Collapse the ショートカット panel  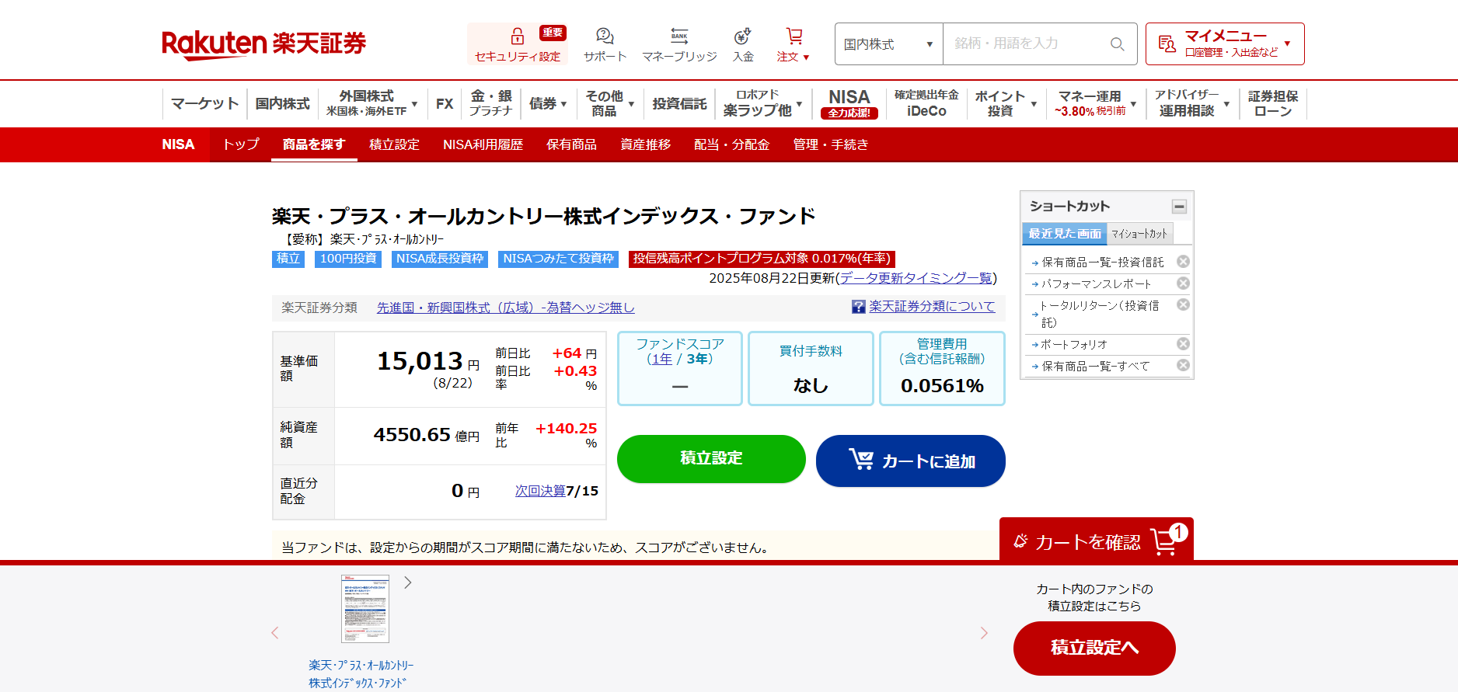click(x=1179, y=207)
